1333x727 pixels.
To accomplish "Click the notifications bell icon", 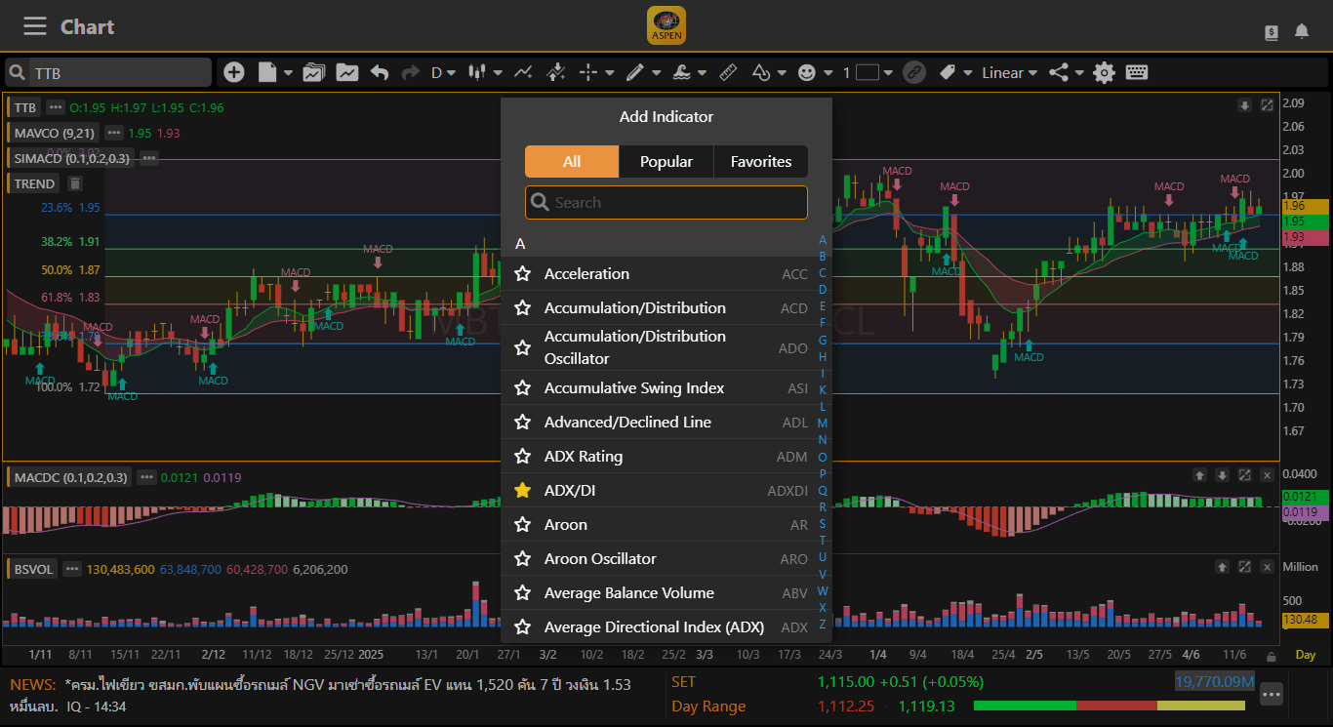I will click(x=1301, y=31).
